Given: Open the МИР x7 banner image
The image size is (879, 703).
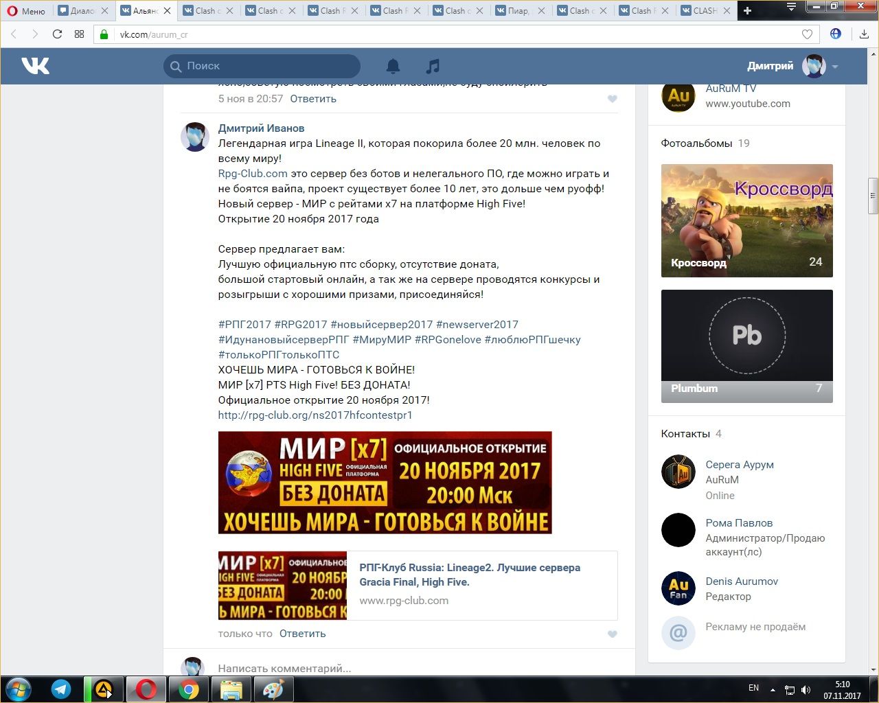Looking at the screenshot, I should tap(385, 483).
